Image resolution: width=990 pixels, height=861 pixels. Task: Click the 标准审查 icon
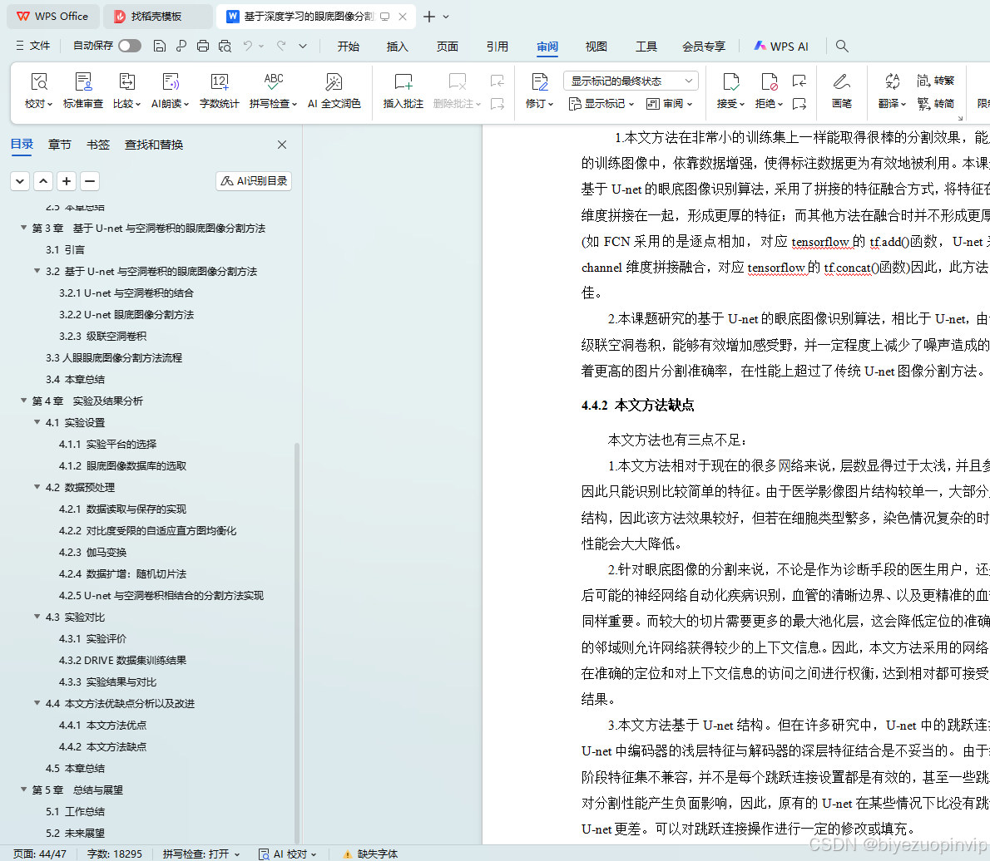pyautogui.click(x=82, y=82)
